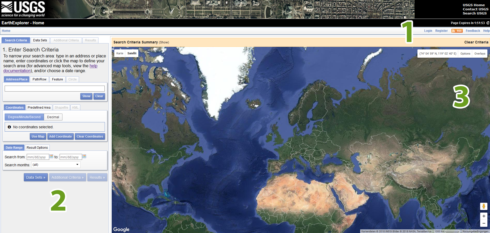Image resolution: width=490 pixels, height=233 pixels.
Task: Open the Search from calendar picker
Action: tap(51, 156)
